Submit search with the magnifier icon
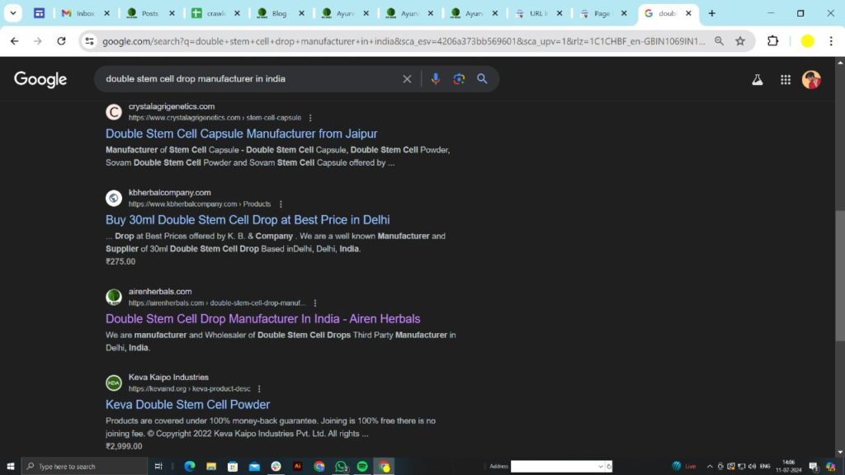This screenshot has width=845, height=475. [482, 79]
